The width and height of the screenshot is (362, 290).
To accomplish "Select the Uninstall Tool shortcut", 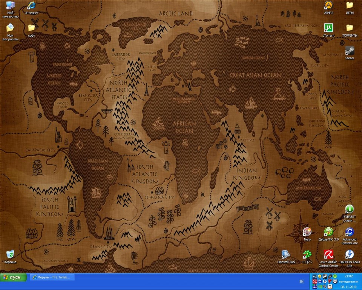I will (286, 257).
